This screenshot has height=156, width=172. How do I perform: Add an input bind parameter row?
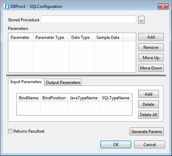149,94
